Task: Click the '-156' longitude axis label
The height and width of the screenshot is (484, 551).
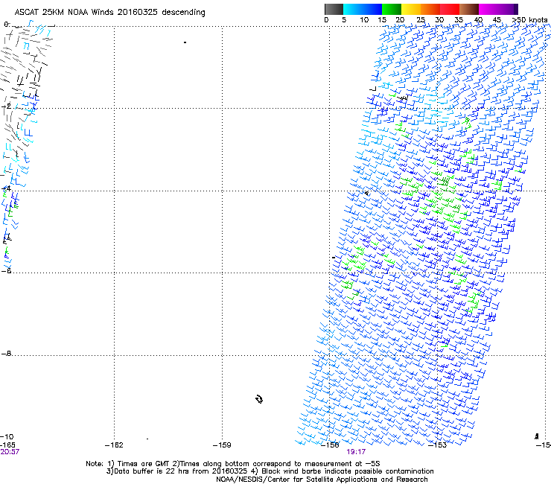Action: pyautogui.click(x=330, y=445)
